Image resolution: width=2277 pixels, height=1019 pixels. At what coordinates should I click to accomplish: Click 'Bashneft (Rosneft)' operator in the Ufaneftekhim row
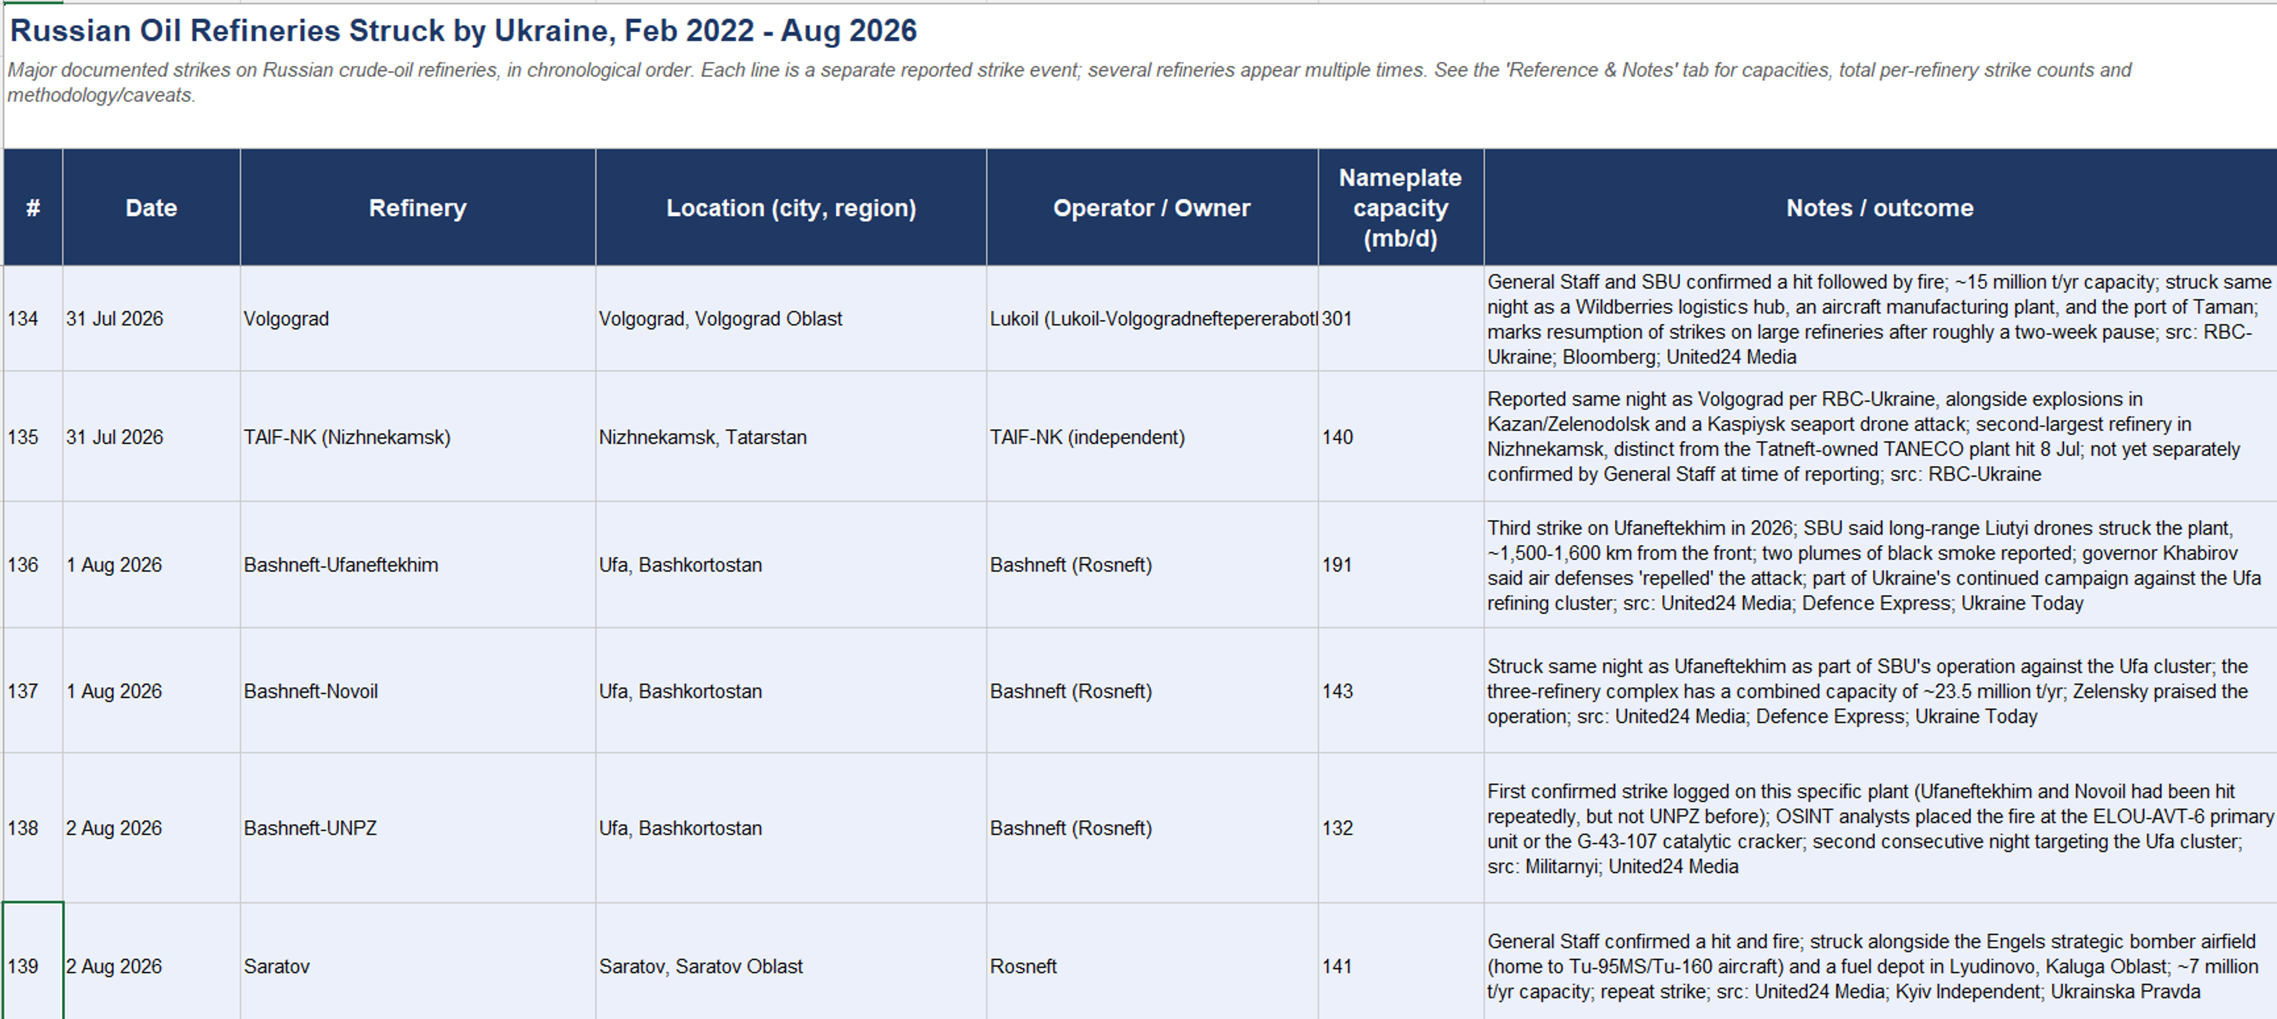pos(1152,564)
